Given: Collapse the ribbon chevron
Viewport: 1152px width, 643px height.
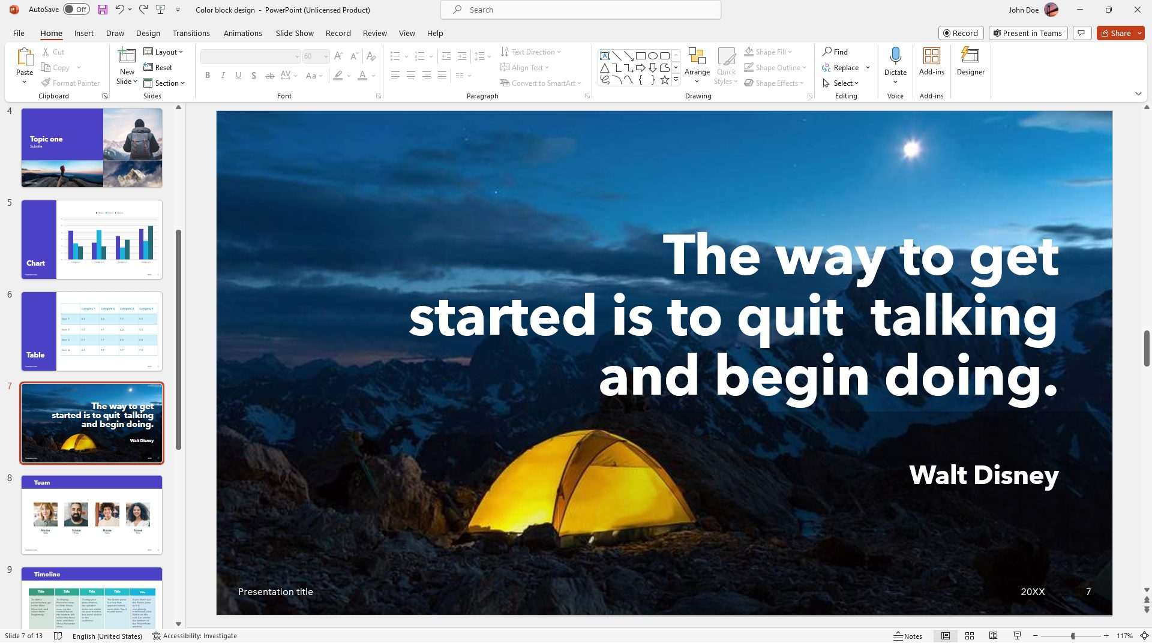Looking at the screenshot, I should point(1138,94).
